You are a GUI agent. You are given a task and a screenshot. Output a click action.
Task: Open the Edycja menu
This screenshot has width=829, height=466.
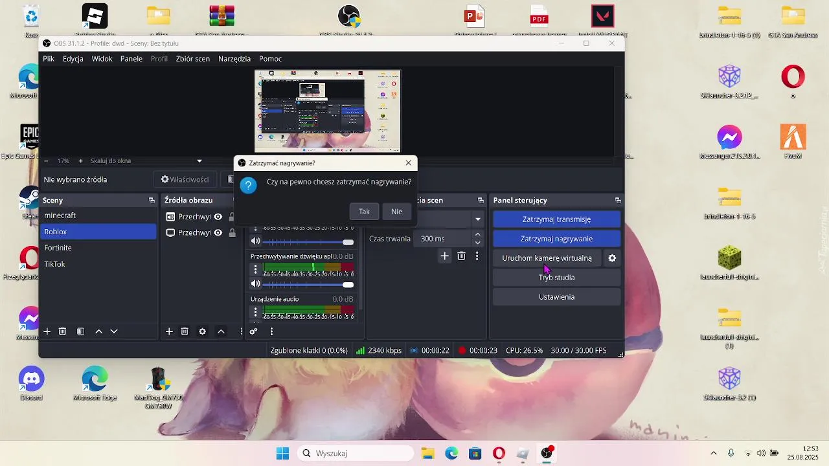pyautogui.click(x=73, y=59)
